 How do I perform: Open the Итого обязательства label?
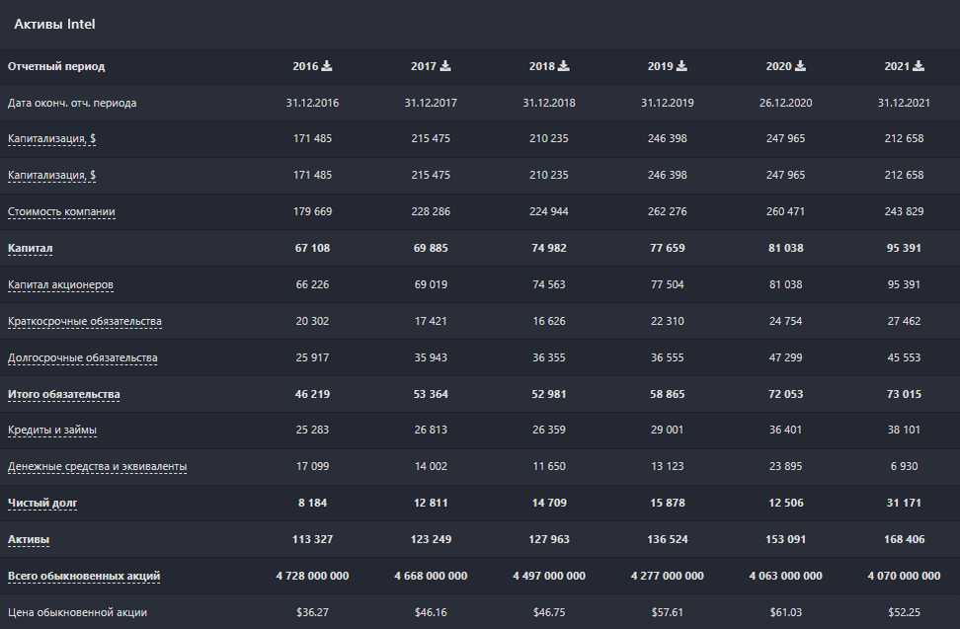pyautogui.click(x=63, y=395)
